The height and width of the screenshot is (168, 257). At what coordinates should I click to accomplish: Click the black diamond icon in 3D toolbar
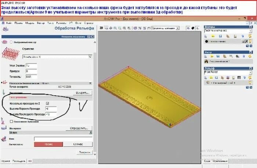click(x=193, y=28)
